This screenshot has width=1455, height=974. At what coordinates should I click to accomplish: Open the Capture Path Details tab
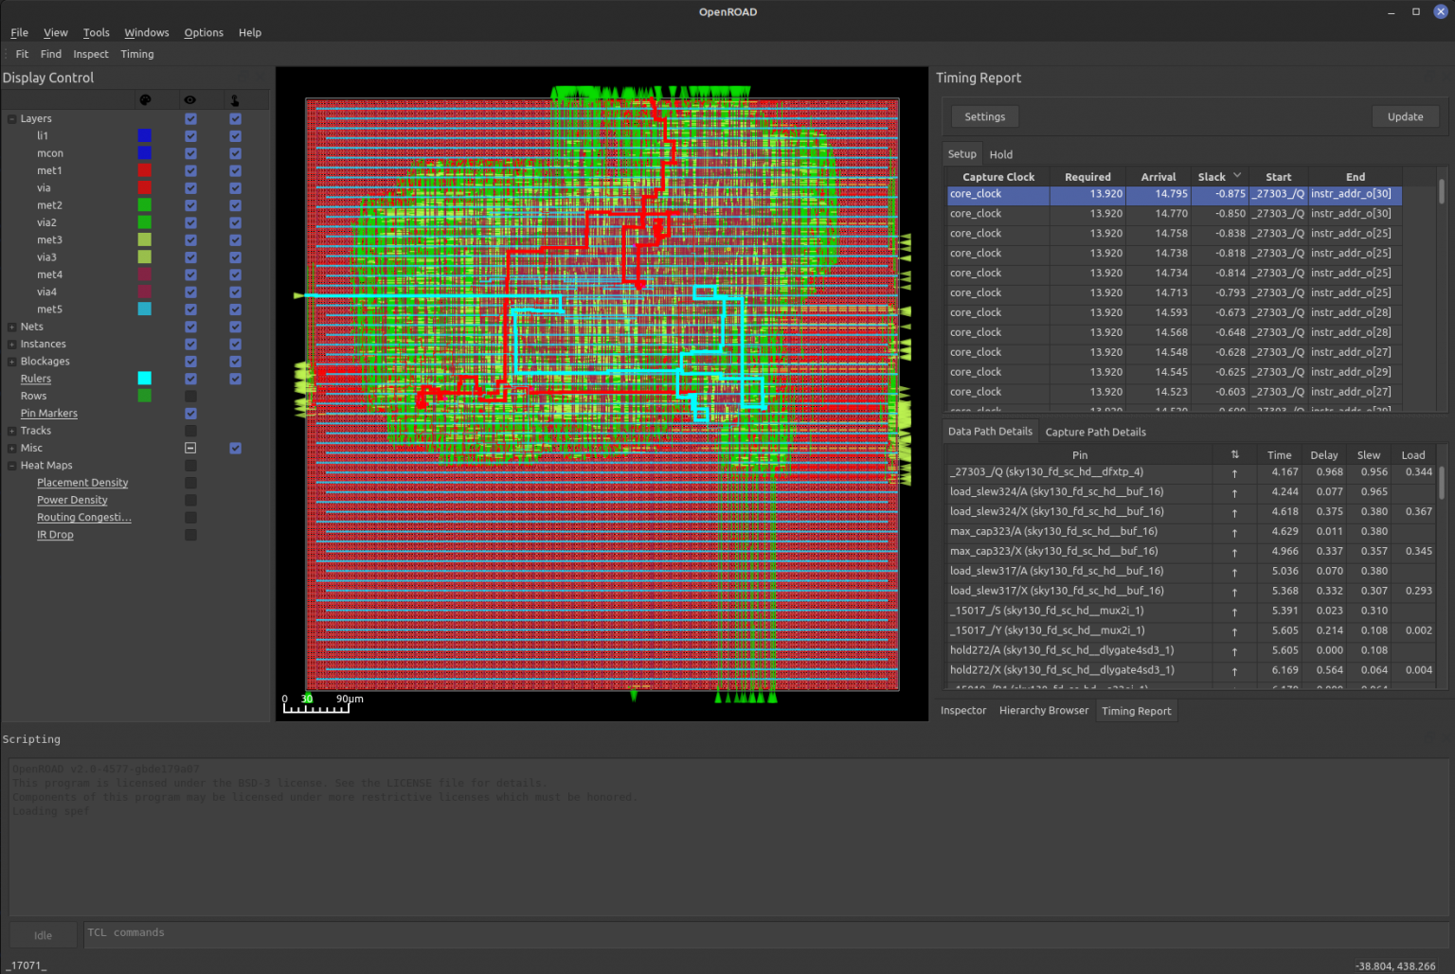1095,432
